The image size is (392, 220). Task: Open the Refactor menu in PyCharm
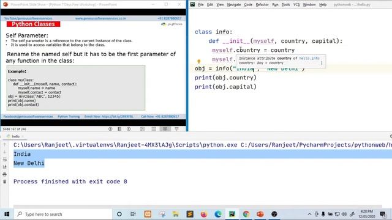262,4
